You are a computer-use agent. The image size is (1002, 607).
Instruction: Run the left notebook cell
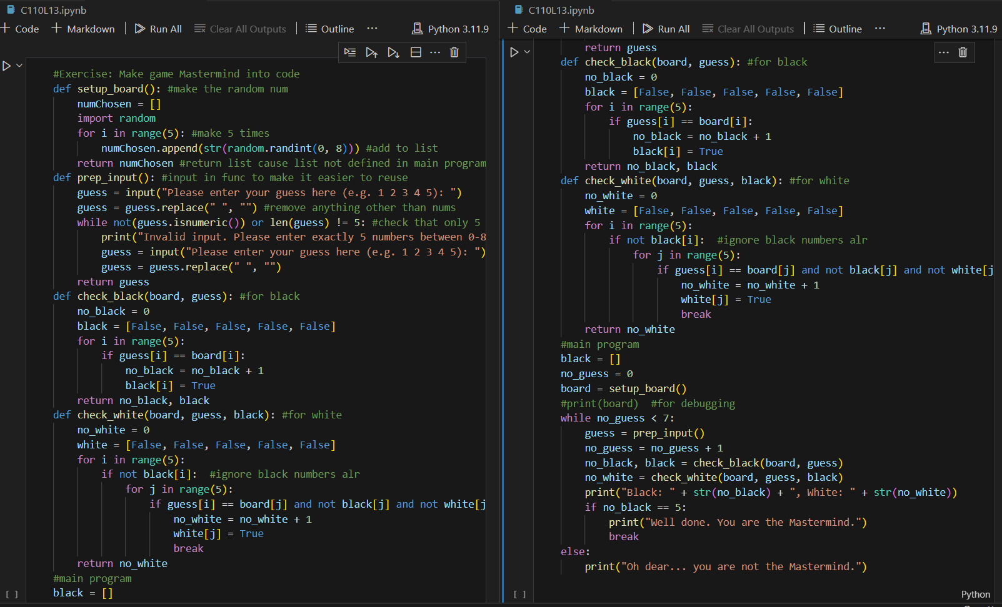click(7, 66)
